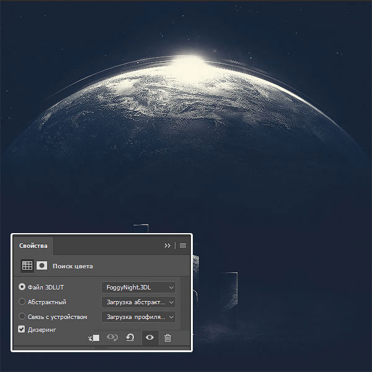
Task: Click the Связь с устройством label
Action: 58,317
